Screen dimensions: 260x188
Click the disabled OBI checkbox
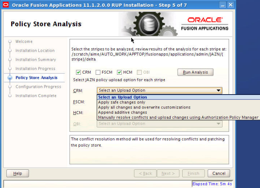point(139,72)
